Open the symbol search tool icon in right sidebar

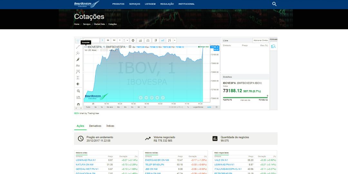[x=274, y=46]
